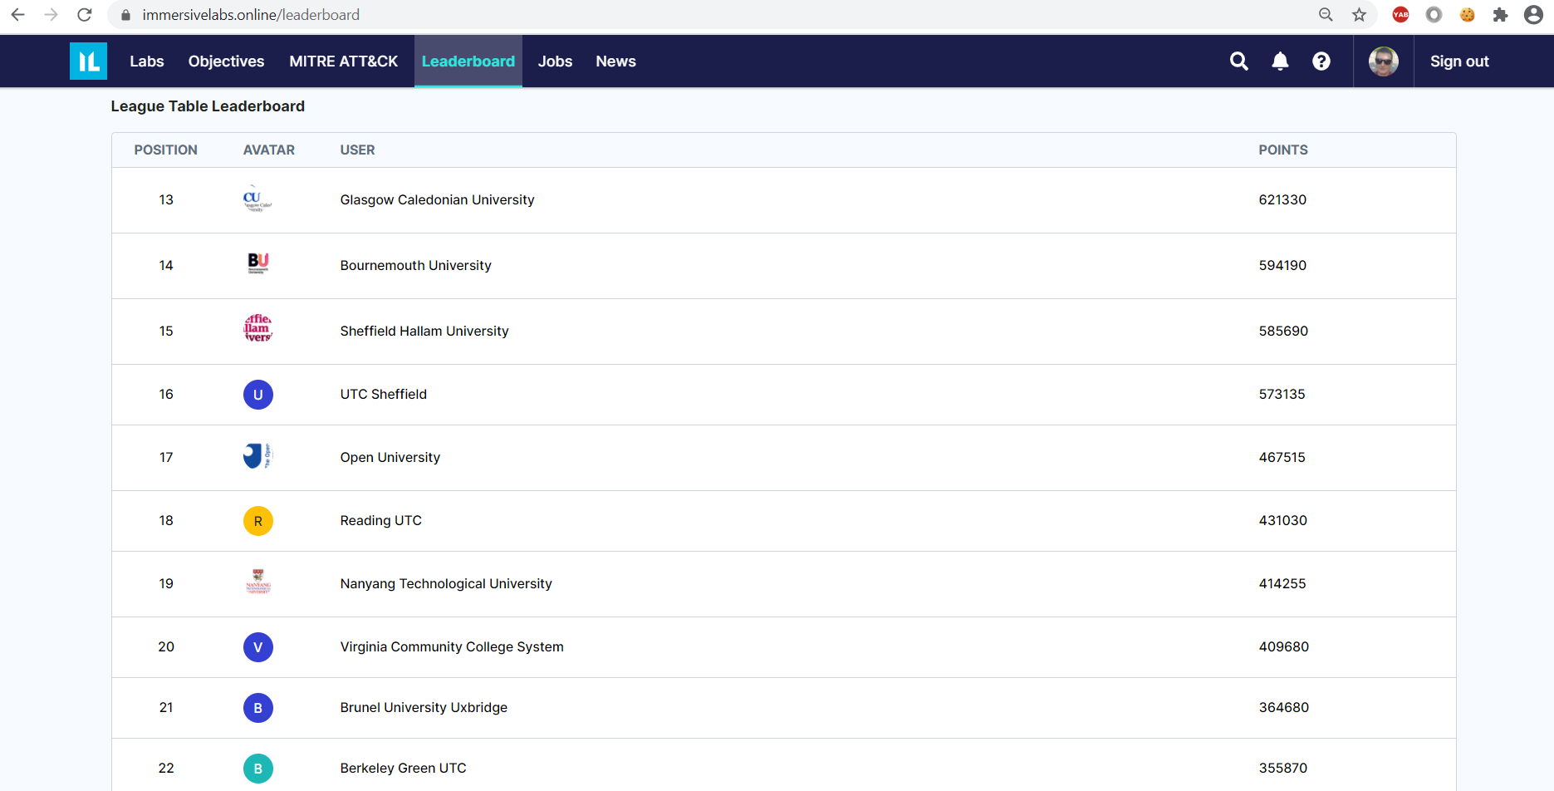Screen dimensions: 1554x791
Task: Click the browser forward arrow
Action: 51,15
